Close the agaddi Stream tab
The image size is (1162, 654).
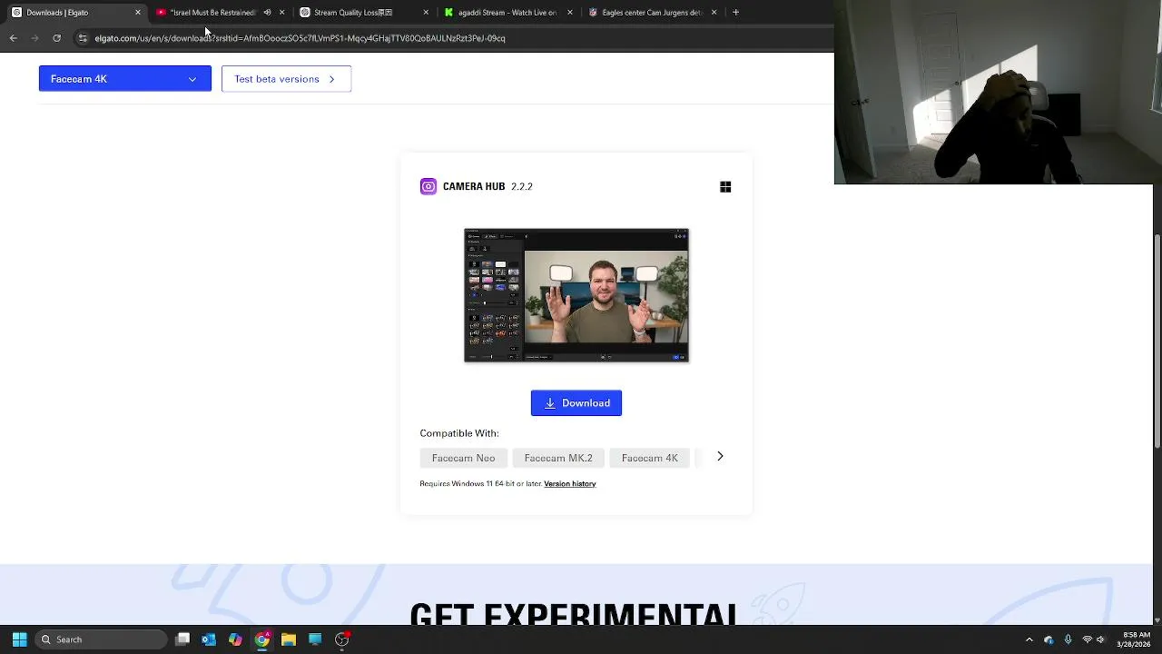[570, 13]
